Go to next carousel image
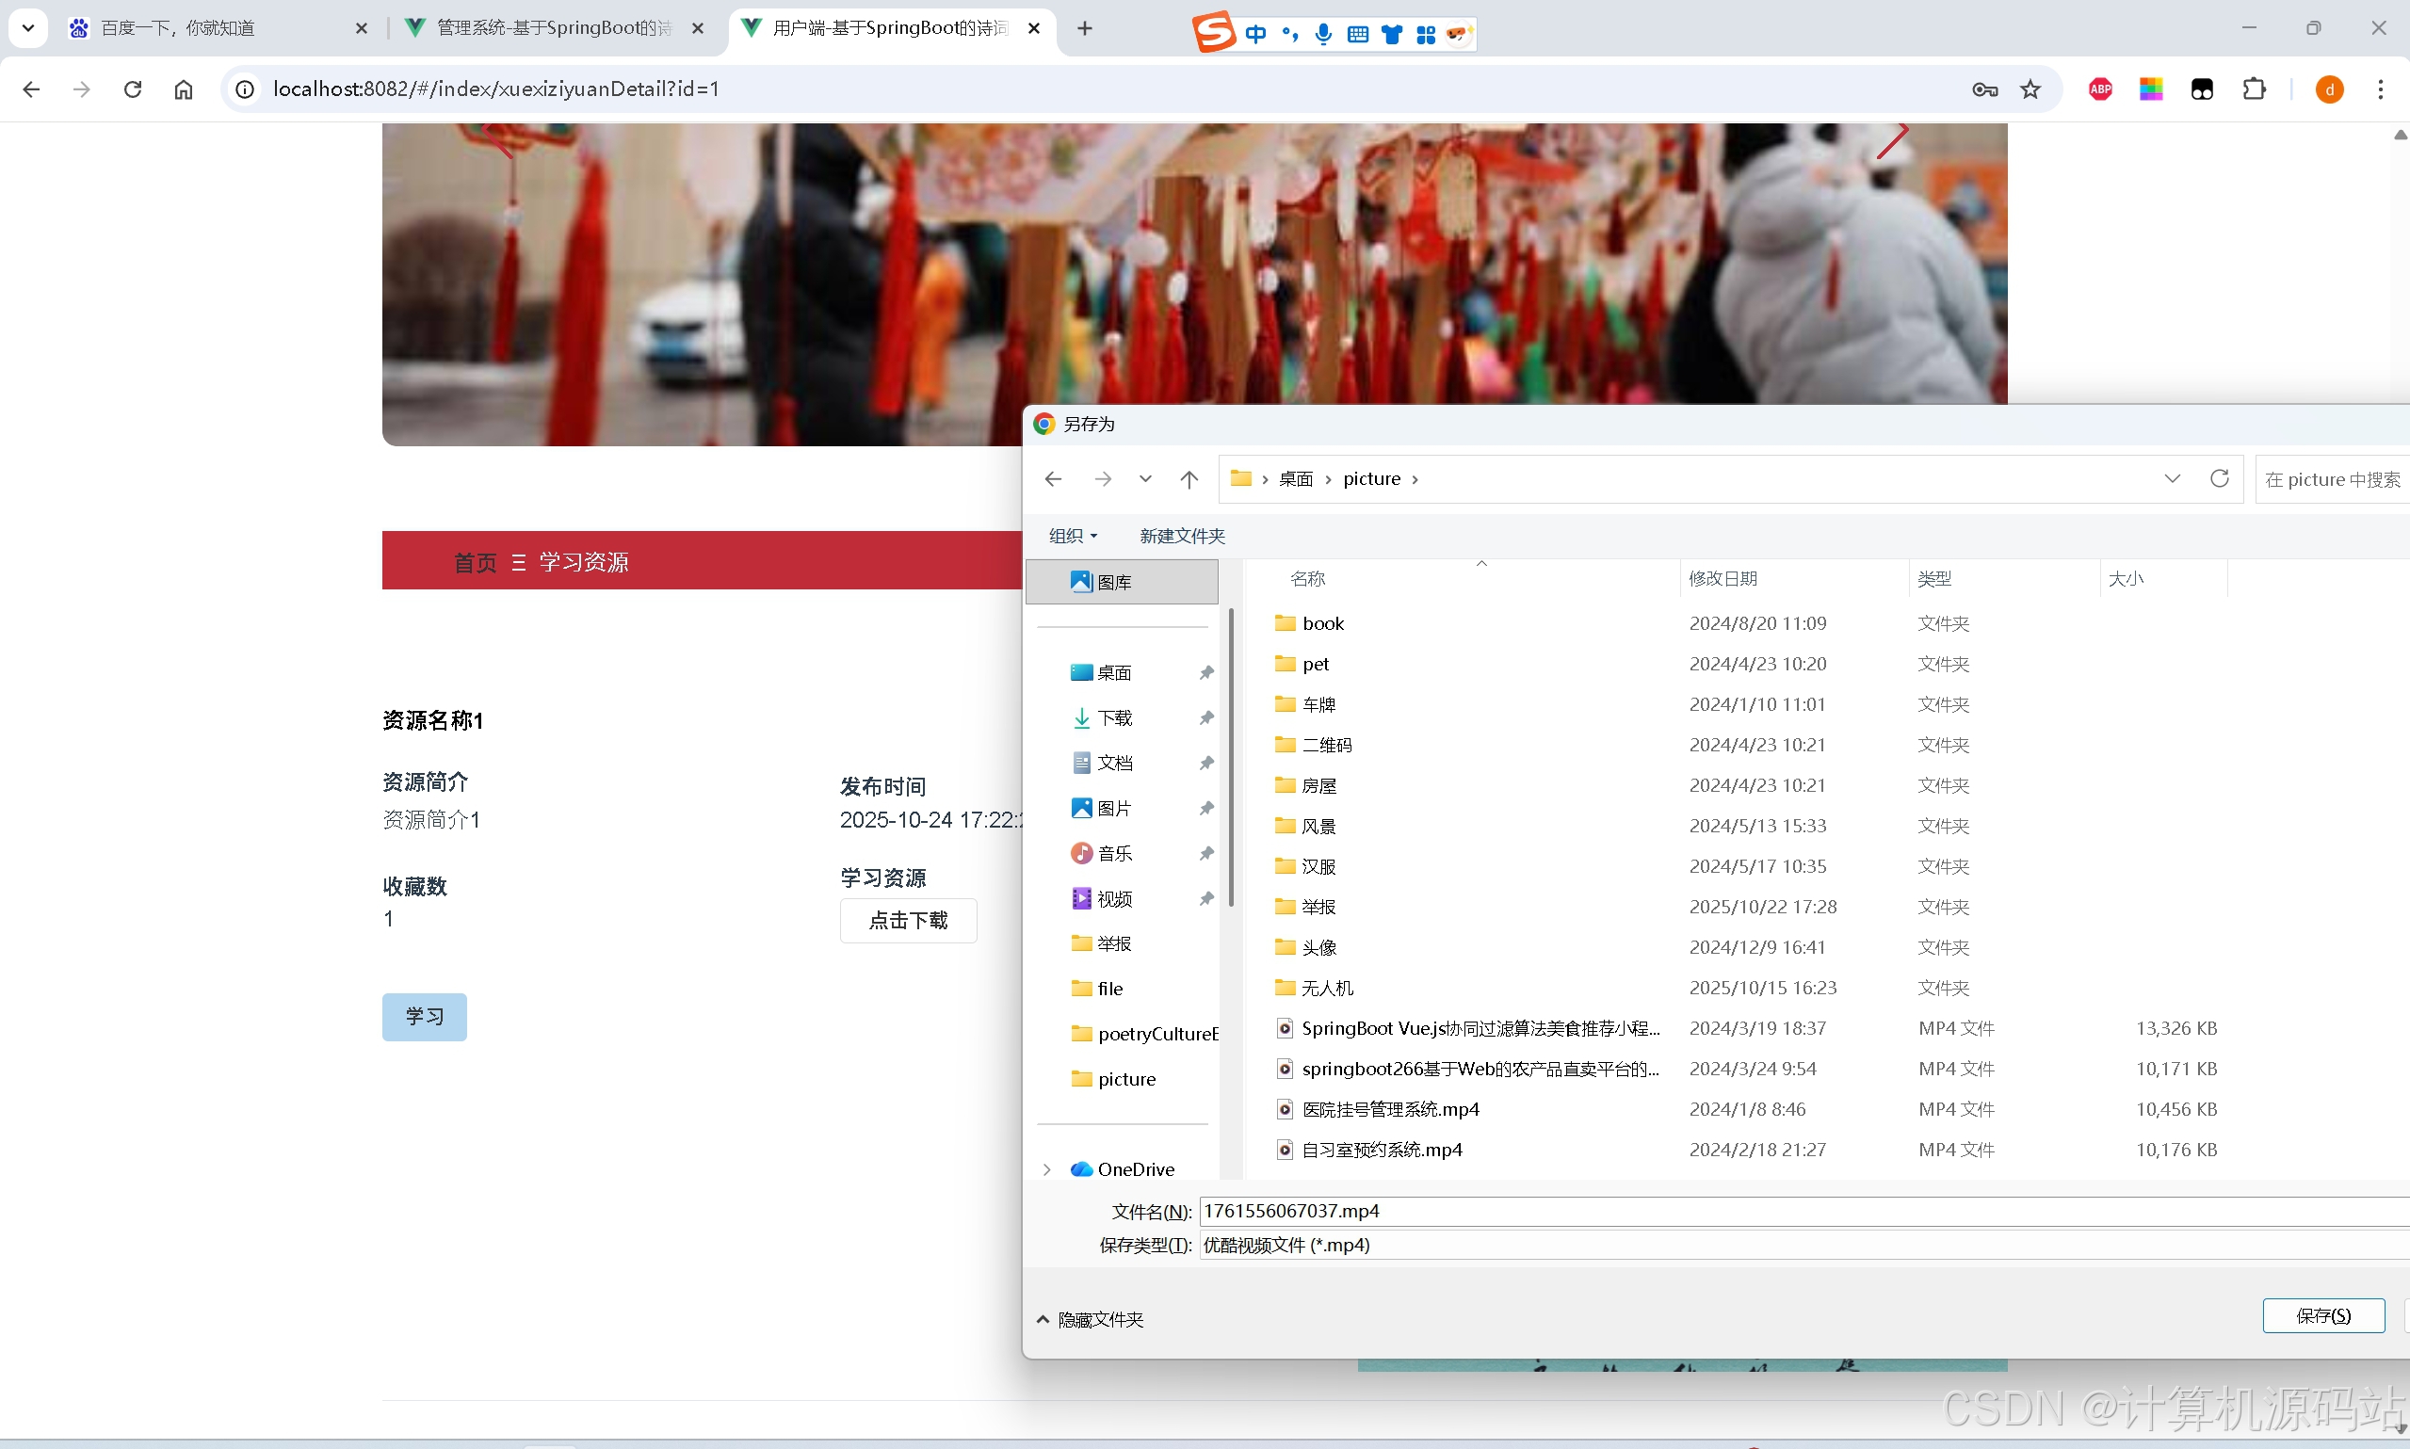The image size is (2410, 1449). 1892,140
